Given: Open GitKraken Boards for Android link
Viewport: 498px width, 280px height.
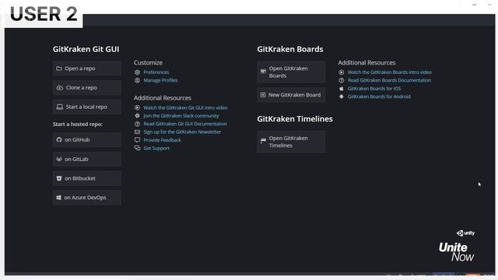Looking at the screenshot, I should [x=379, y=96].
